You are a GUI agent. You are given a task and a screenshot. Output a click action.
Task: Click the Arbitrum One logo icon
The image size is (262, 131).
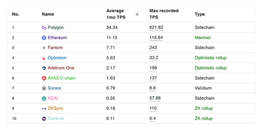pyautogui.click(x=44, y=68)
